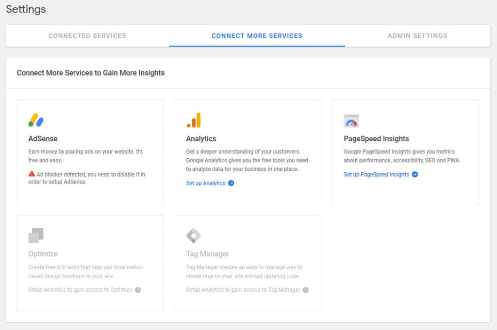Viewport: 497px width, 330px height.
Task: Click Setup Analytics to gain access to Tag Manager
Action: 243,290
